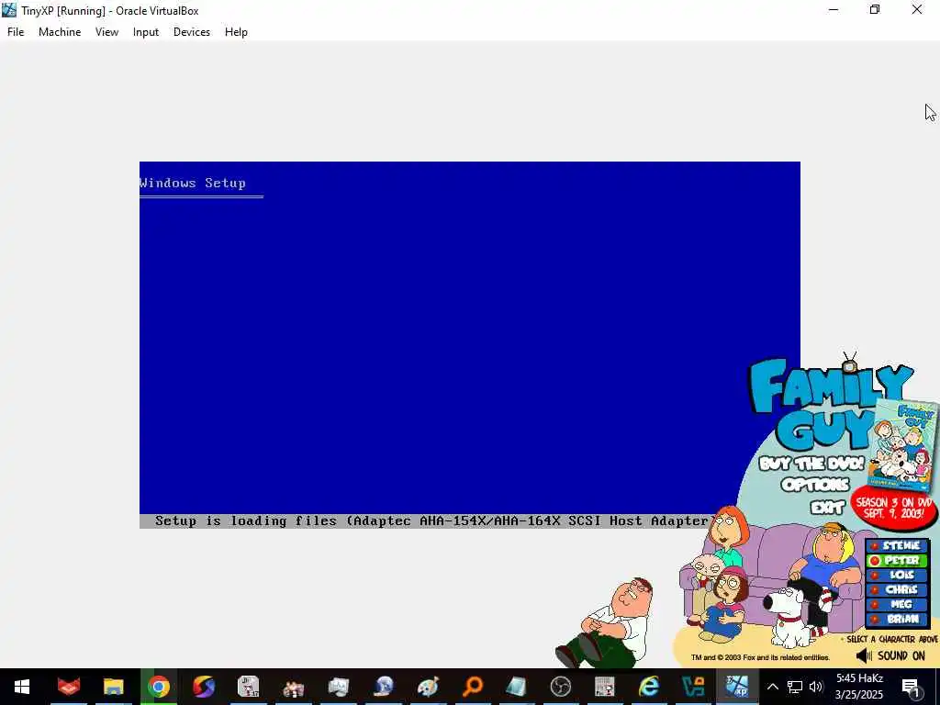Image resolution: width=940 pixels, height=705 pixels.
Task: Open the Windows Start menu
Action: click(x=22, y=687)
